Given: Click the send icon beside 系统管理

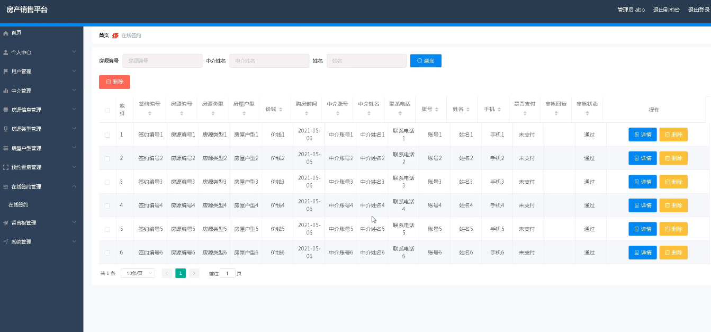Looking at the screenshot, I should pyautogui.click(x=6, y=242).
